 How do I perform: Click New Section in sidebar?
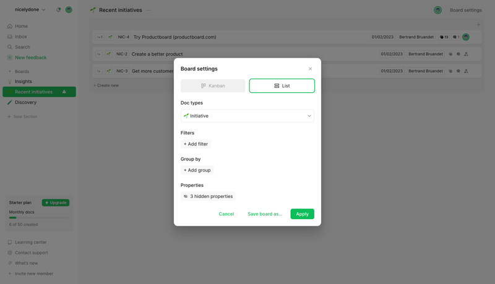point(22,116)
